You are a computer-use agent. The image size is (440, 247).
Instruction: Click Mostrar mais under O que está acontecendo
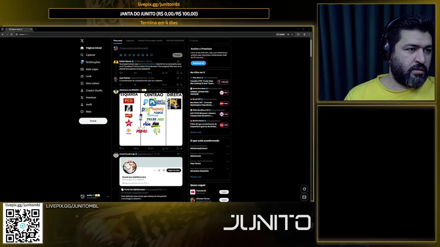196,177
